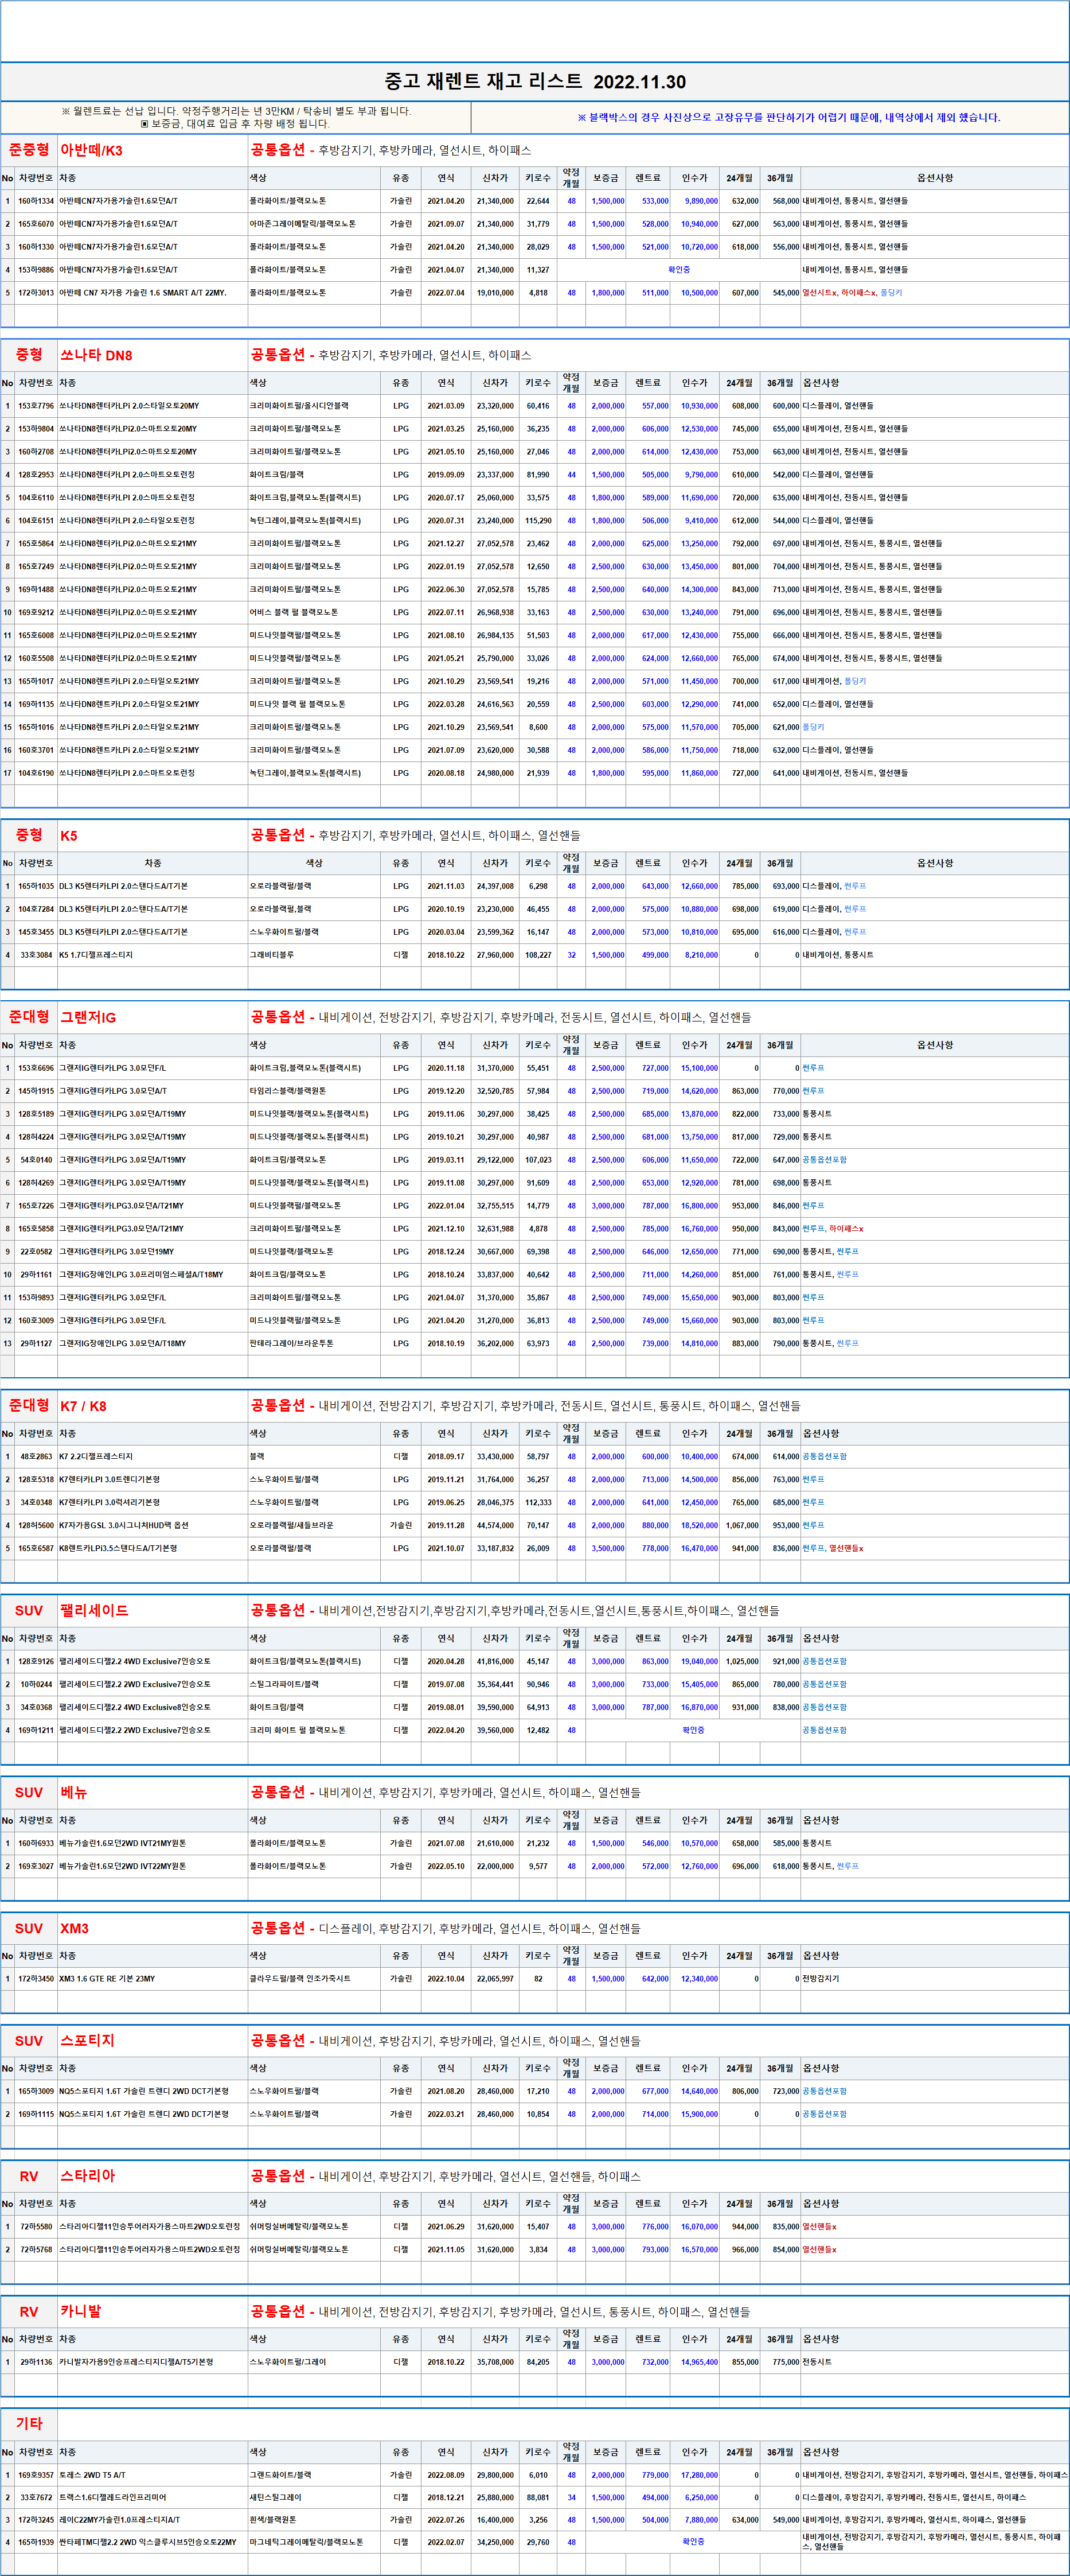Select plate number '128호5318' cell
Image resolution: width=1070 pixels, height=2576 pixels.
(x=36, y=1480)
